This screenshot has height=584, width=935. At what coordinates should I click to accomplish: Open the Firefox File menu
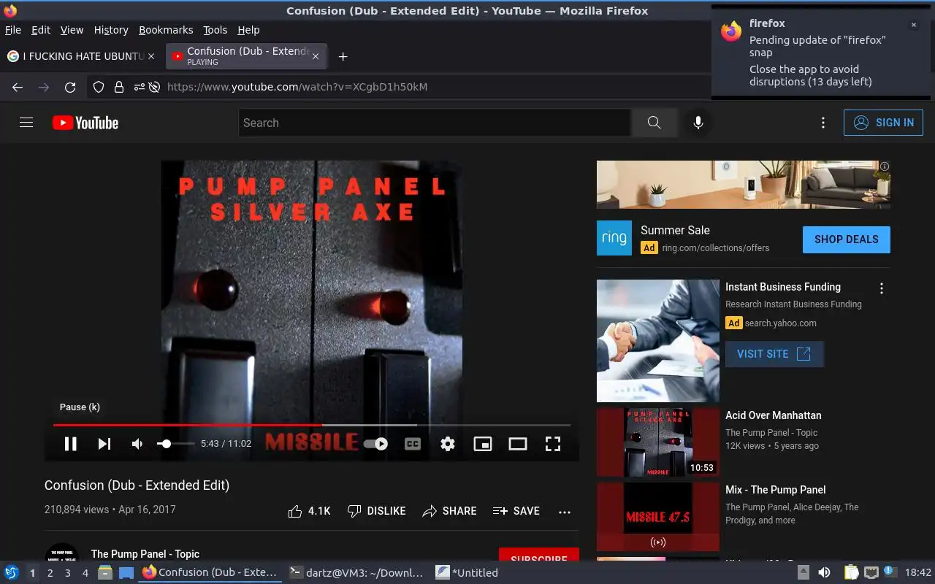(13, 30)
